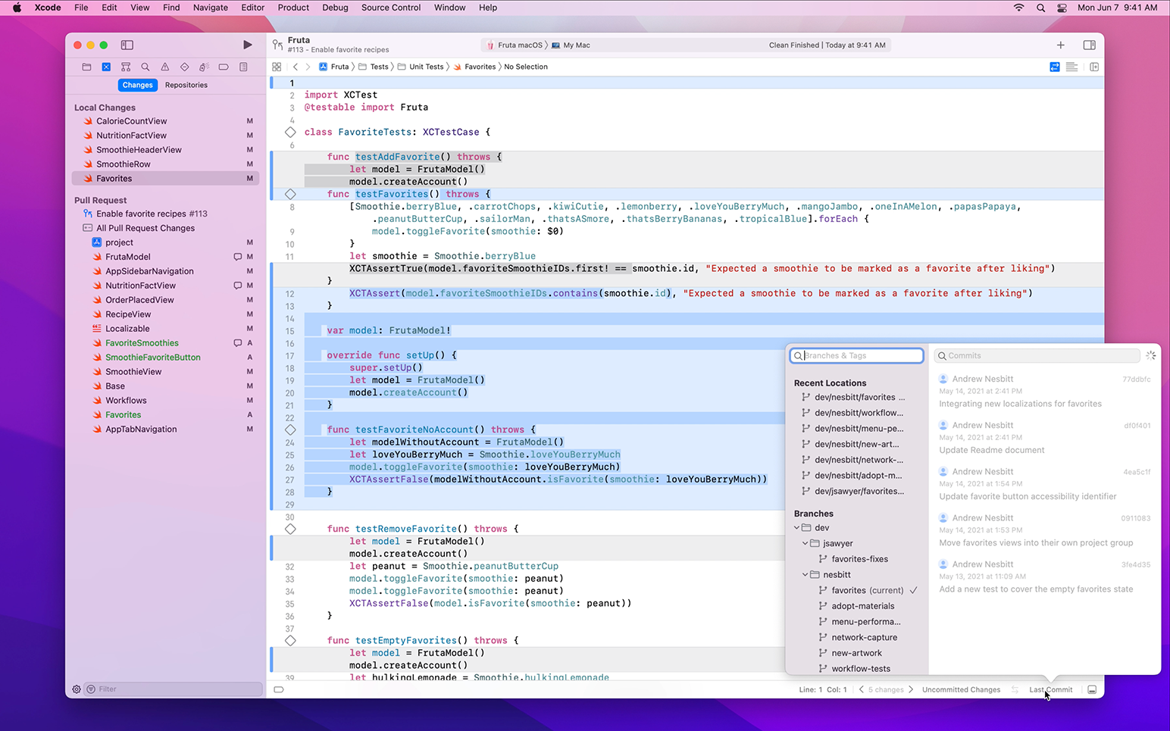Viewport: 1170px width, 731px height.
Task: Switch to the Repositories tab
Action: pyautogui.click(x=186, y=85)
